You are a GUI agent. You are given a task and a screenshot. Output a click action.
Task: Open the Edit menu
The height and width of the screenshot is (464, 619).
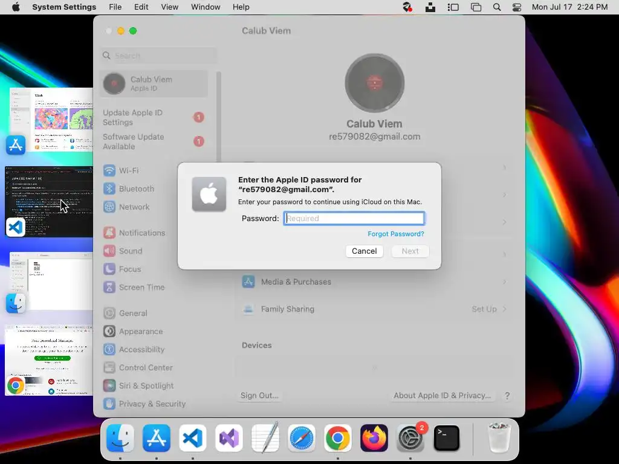click(x=141, y=7)
